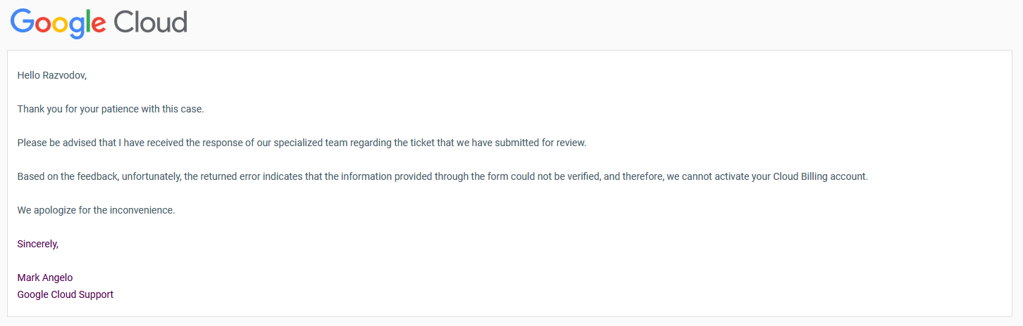Click the Please be advised paragraph
Image resolution: width=1023 pixels, height=326 pixels.
tap(302, 143)
